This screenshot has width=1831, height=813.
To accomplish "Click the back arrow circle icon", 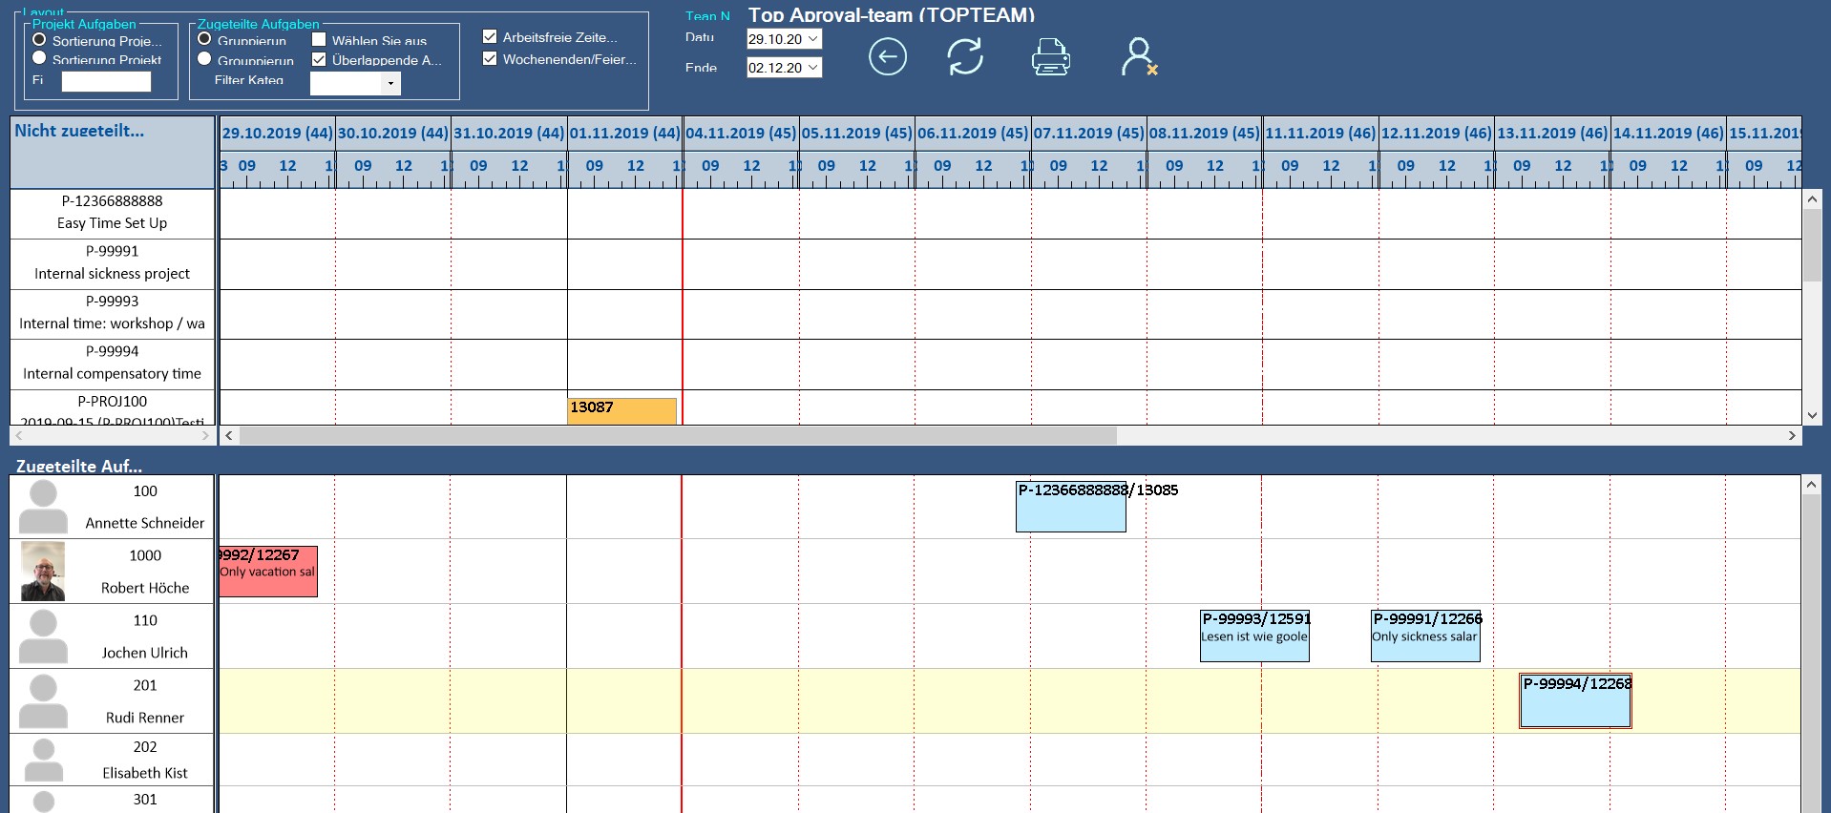I will tap(887, 57).
